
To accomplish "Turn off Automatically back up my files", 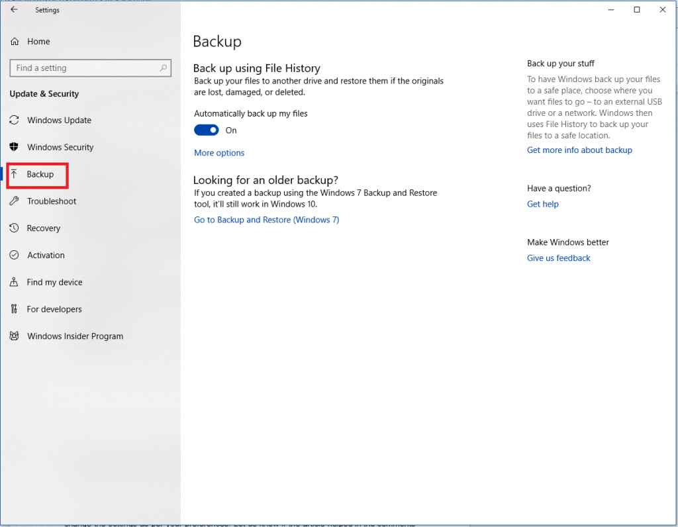I will (207, 130).
